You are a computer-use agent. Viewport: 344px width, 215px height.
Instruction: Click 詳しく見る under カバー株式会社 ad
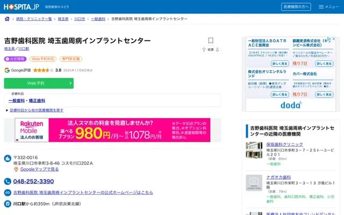coord(324,95)
